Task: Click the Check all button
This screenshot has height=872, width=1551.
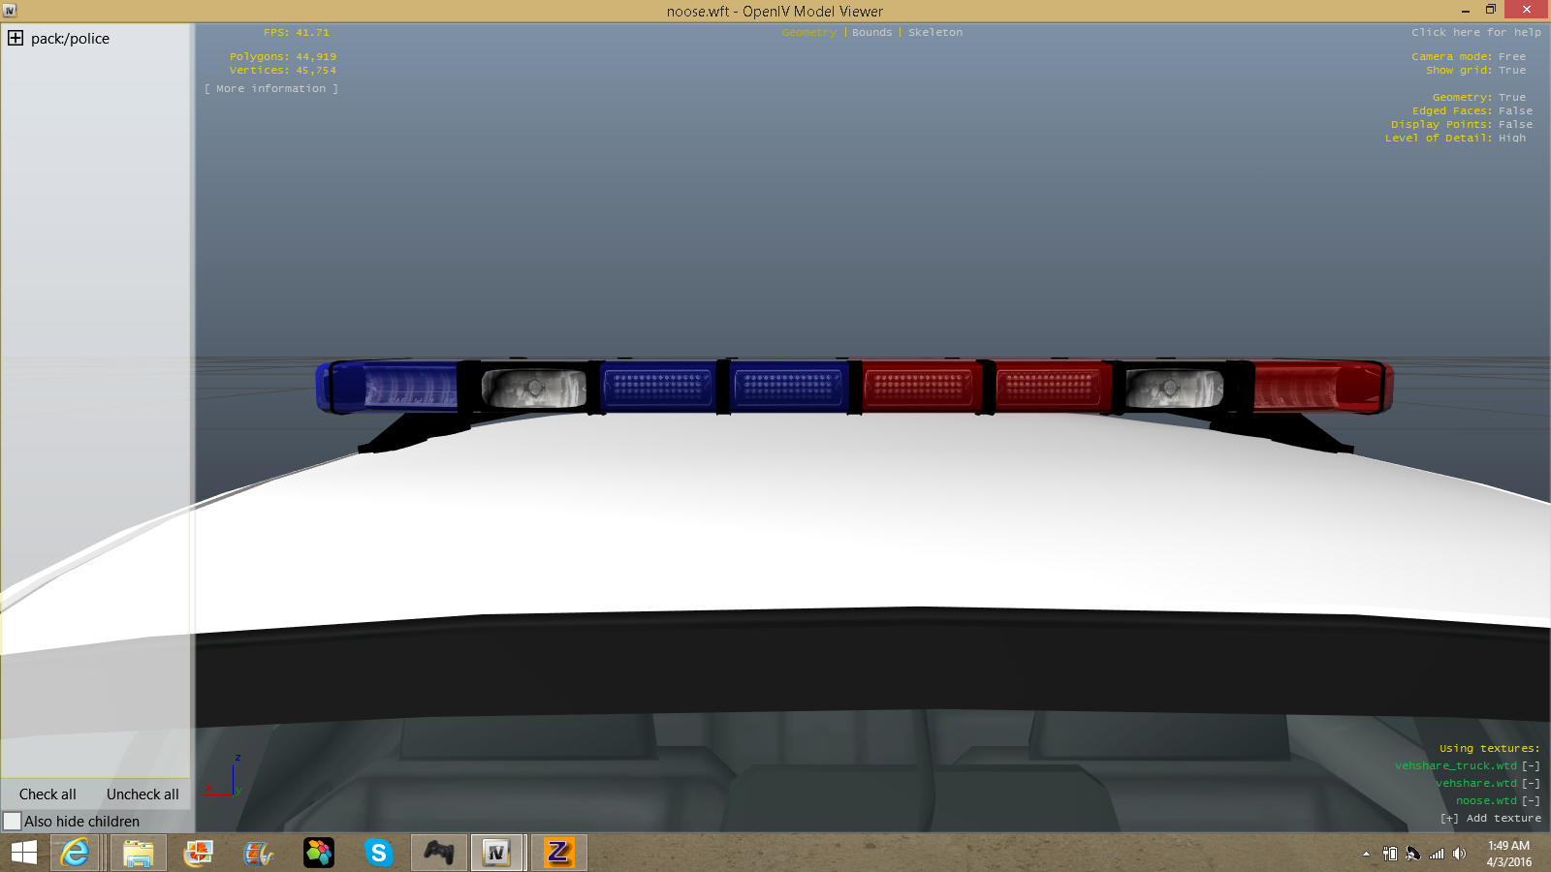Action: tap(47, 794)
